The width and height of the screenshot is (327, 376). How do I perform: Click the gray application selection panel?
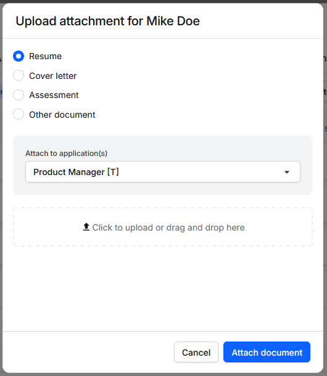(163, 165)
